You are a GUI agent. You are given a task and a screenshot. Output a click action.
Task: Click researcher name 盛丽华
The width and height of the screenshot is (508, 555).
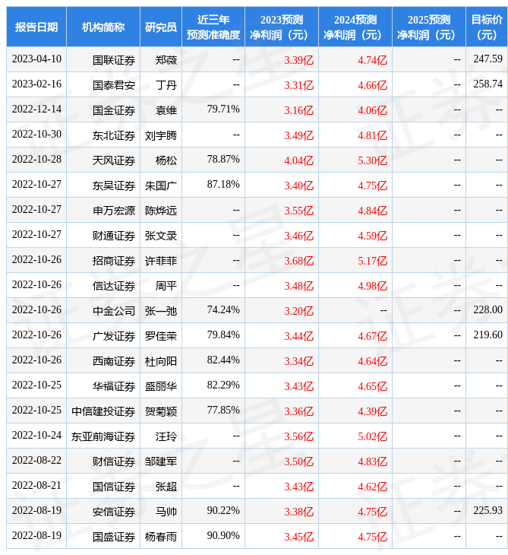(x=161, y=386)
